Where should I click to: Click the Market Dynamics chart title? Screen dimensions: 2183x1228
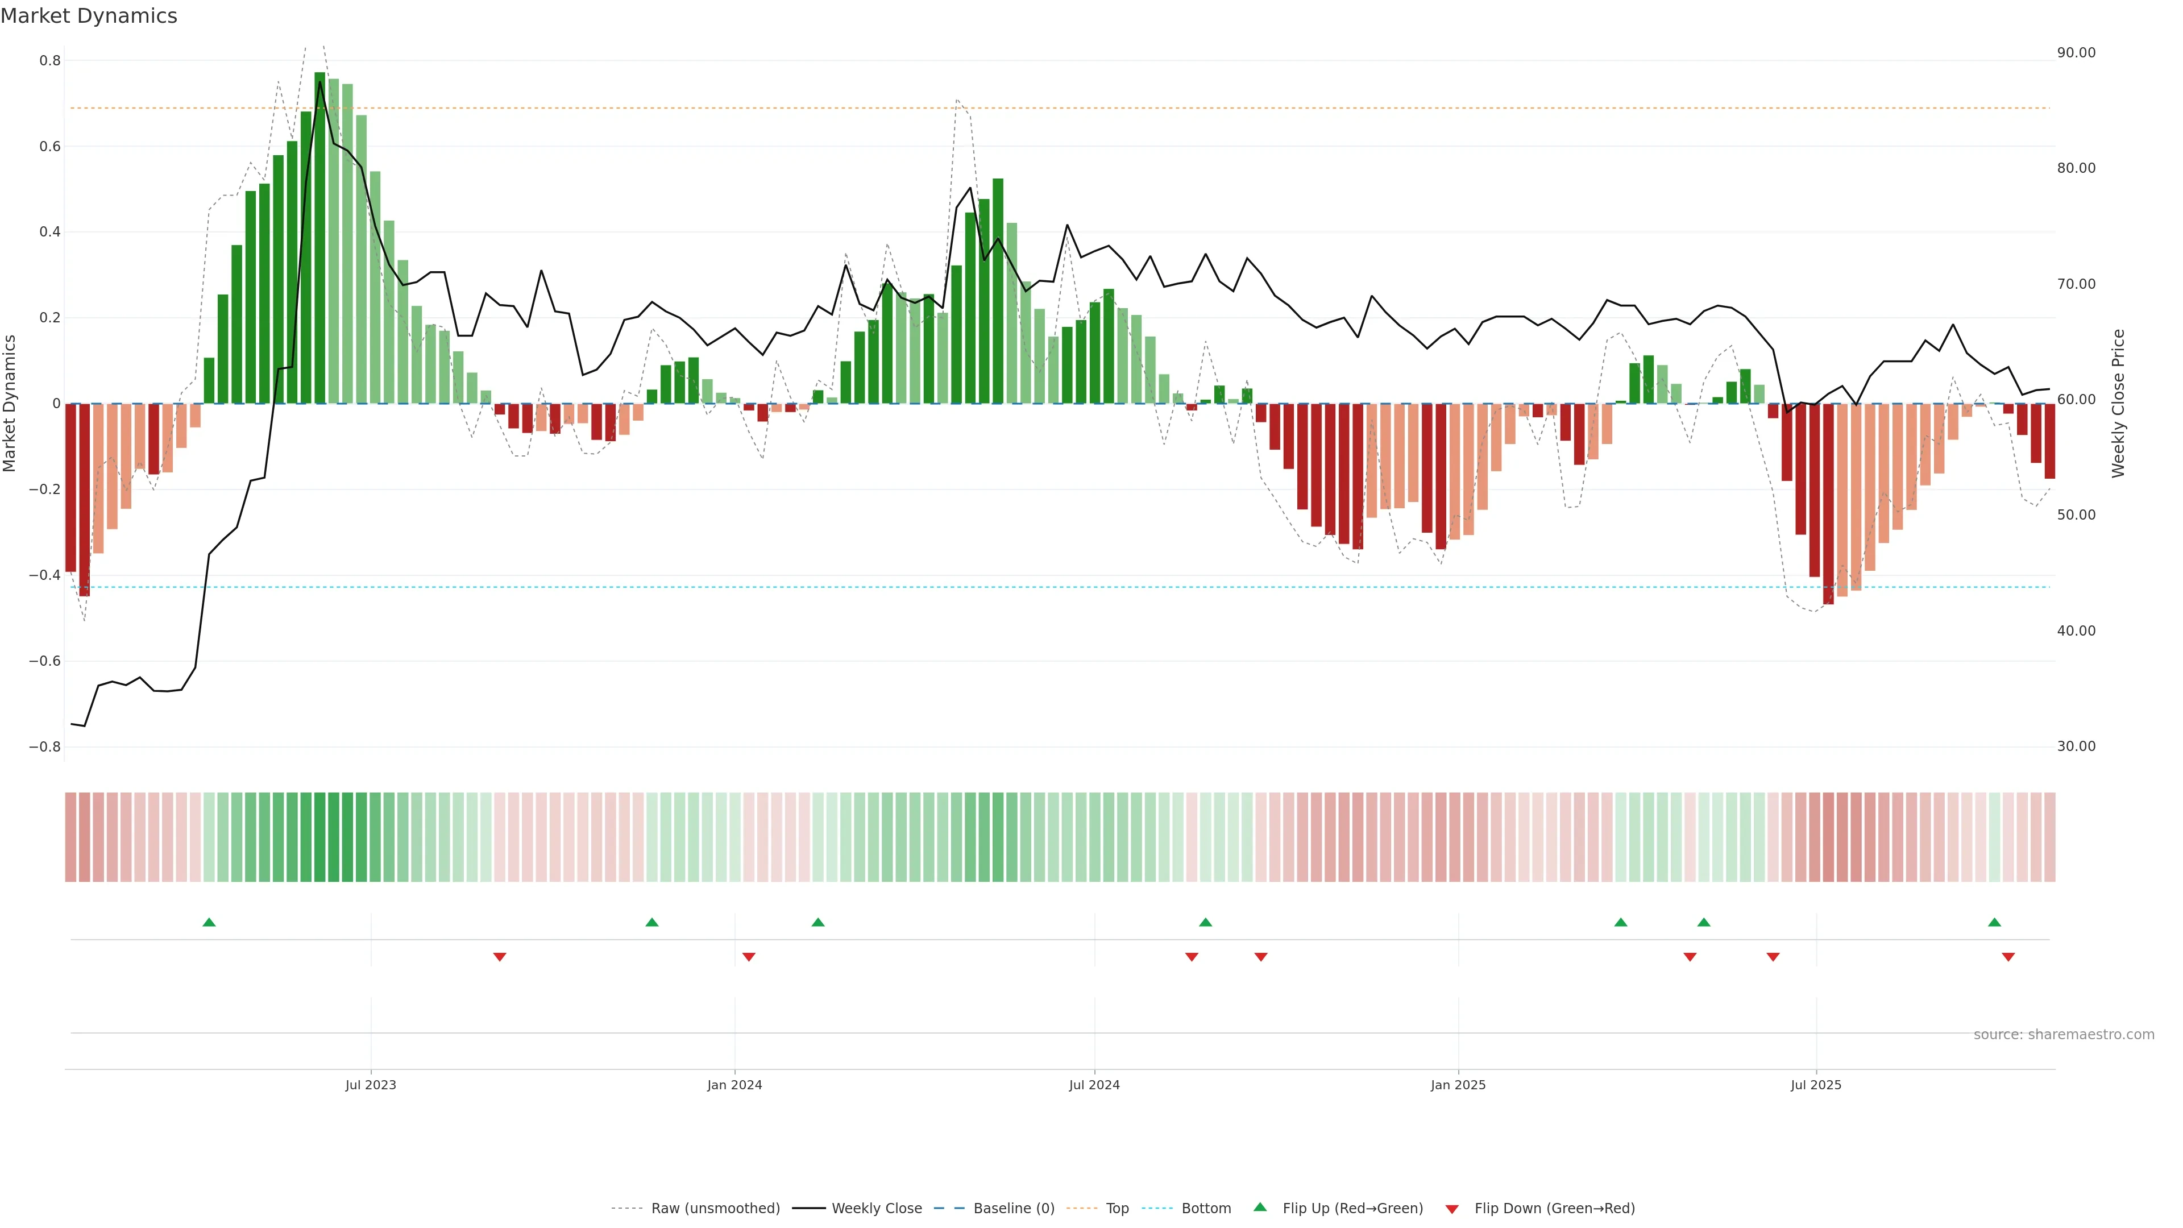pyautogui.click(x=89, y=16)
